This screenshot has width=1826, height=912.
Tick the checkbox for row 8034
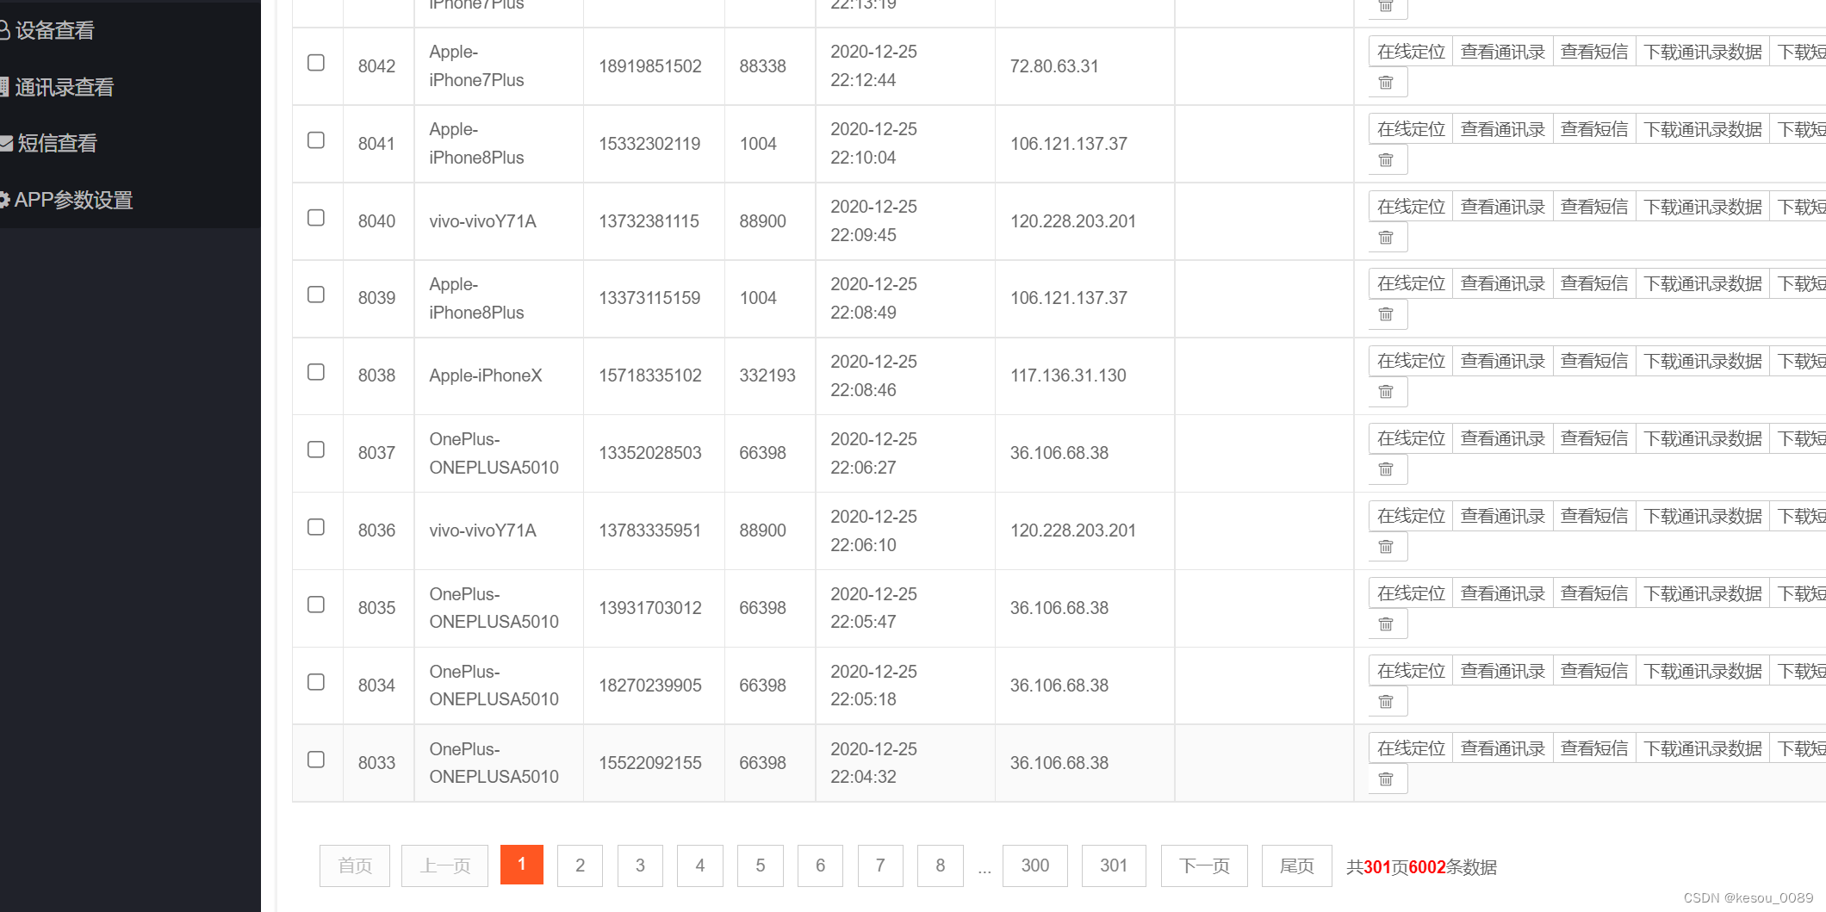[316, 682]
